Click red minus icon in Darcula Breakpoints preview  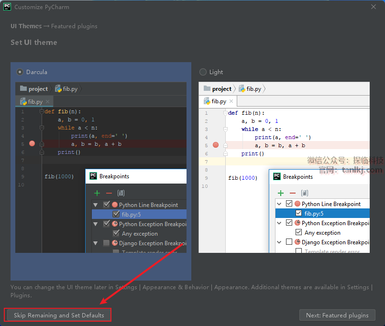(x=109, y=193)
